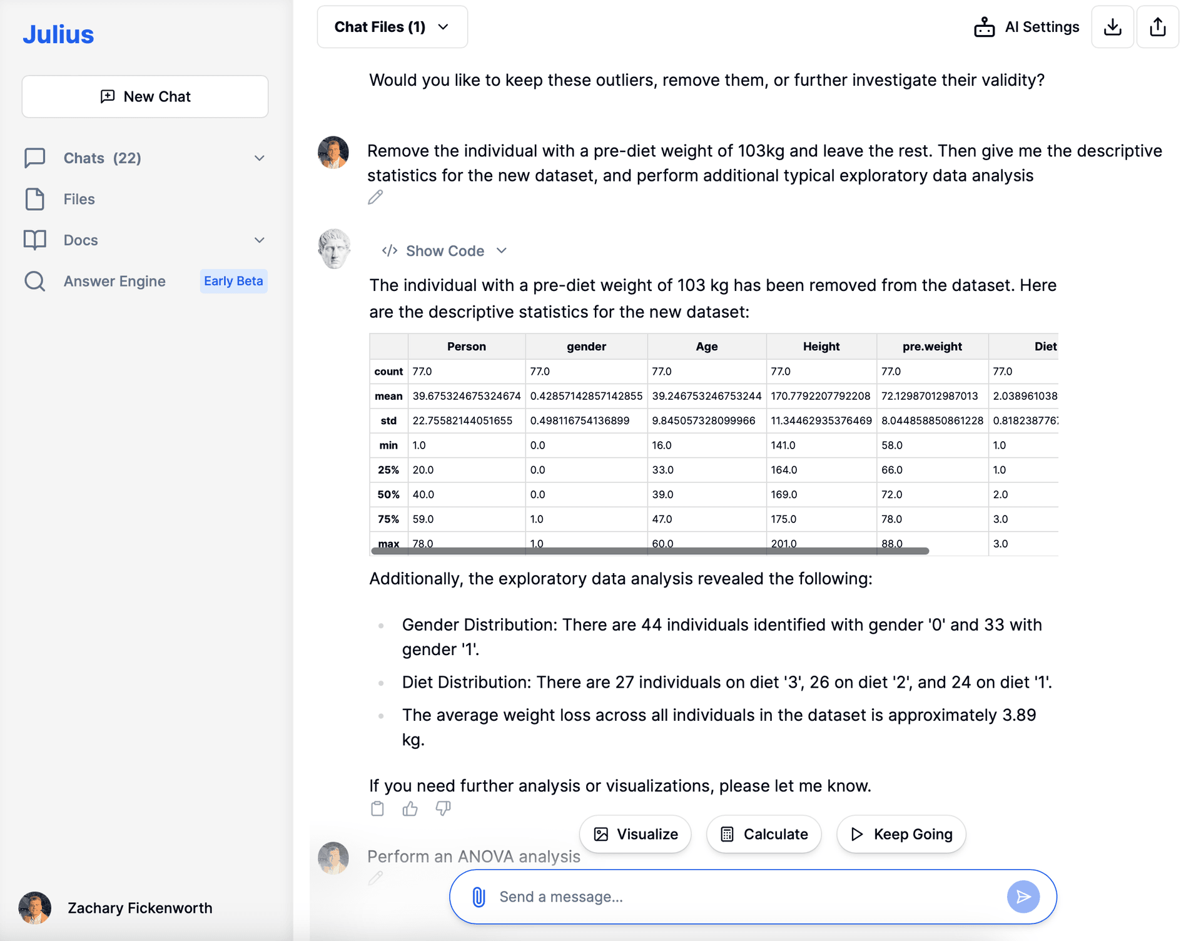Click the Answer Engine search icon
The height and width of the screenshot is (941, 1201).
(35, 281)
